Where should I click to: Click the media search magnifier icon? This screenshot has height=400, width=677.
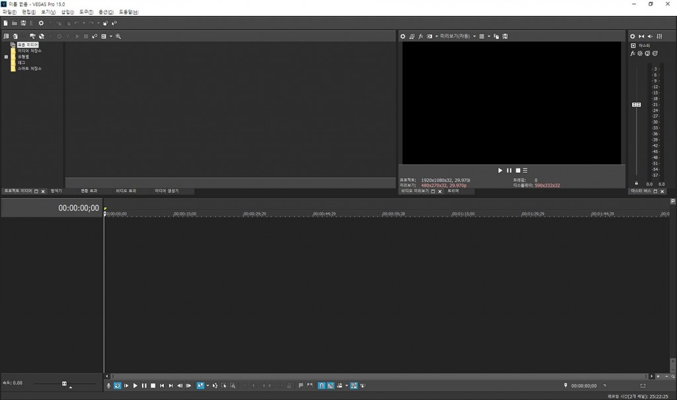(118, 36)
